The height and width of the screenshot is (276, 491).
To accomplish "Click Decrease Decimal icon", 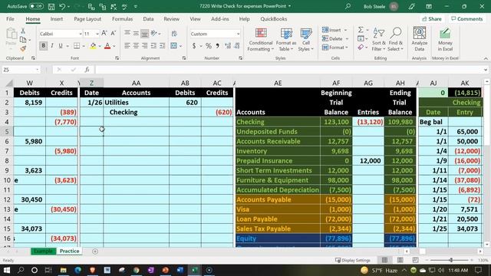I will pyautogui.click(x=237, y=46).
